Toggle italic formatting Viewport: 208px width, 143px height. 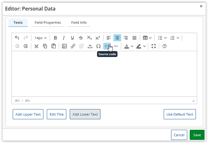click(64, 38)
